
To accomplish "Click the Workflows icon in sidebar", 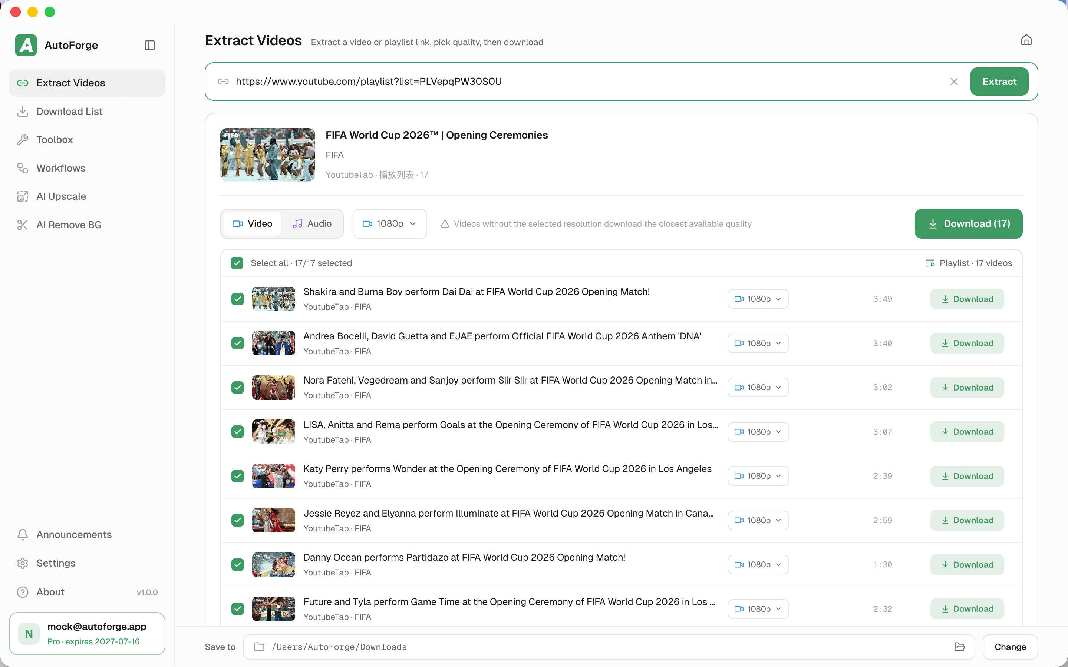I will tap(23, 168).
